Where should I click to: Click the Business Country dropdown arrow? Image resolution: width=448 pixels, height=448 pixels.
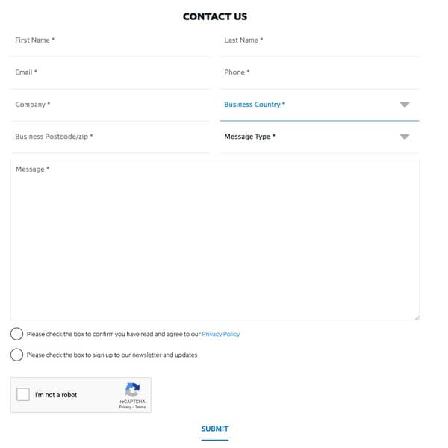click(405, 105)
